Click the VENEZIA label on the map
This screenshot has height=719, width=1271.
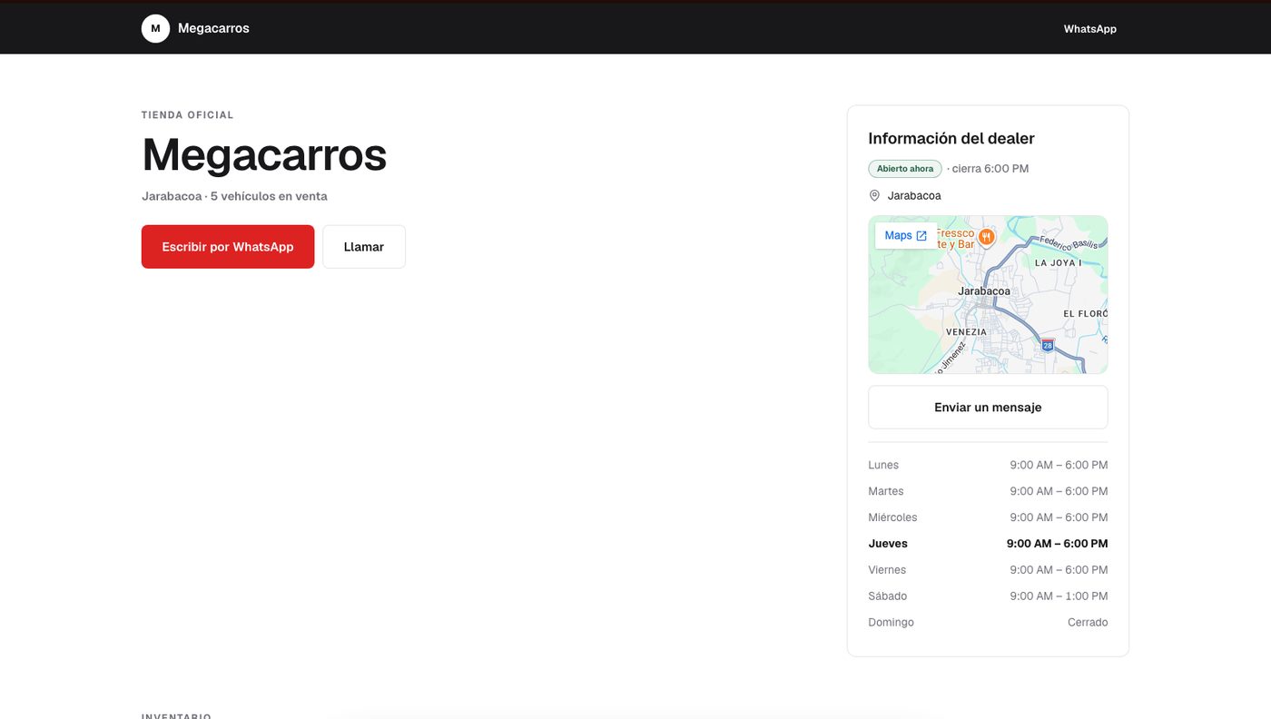tap(966, 332)
